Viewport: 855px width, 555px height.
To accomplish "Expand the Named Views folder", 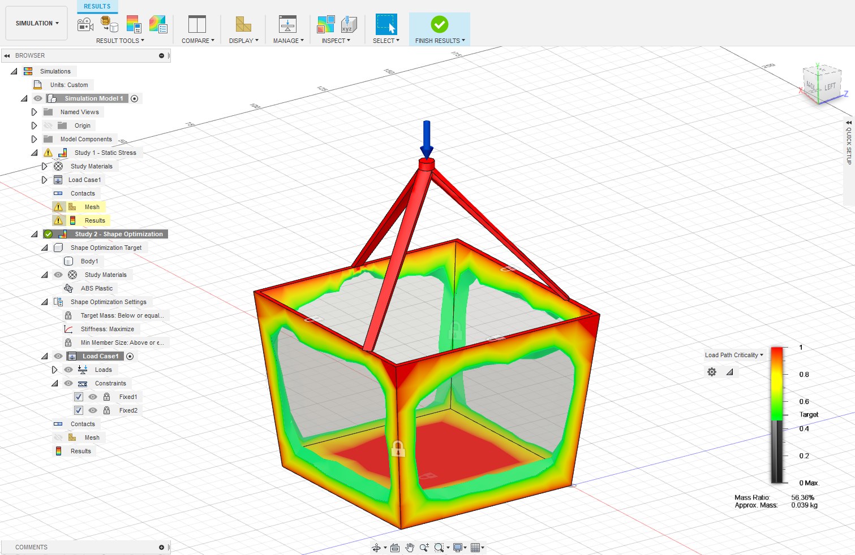I will pos(35,112).
